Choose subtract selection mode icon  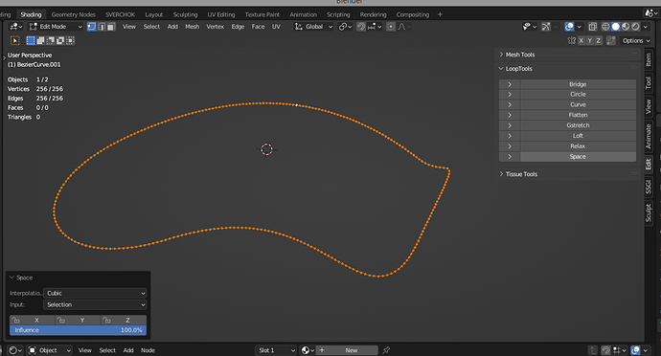[51, 40]
